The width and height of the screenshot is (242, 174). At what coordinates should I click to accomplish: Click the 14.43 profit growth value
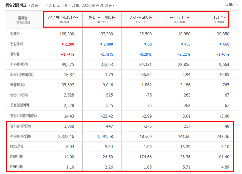click(69, 116)
